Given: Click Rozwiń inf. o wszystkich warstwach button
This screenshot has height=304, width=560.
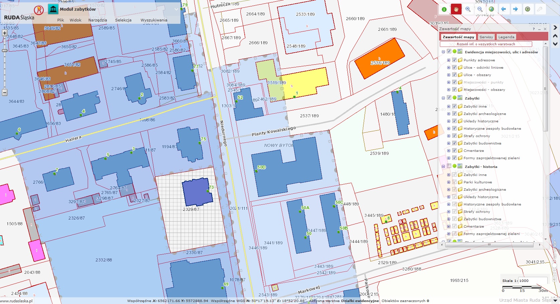Looking at the screenshot, I should 486,44.
